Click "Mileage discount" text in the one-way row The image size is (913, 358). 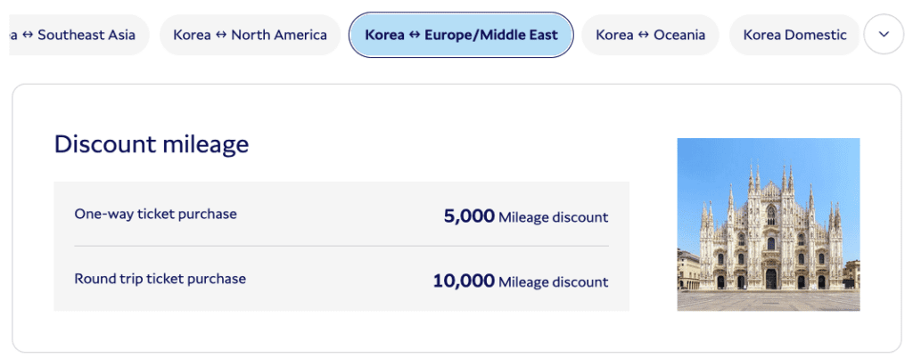(553, 216)
